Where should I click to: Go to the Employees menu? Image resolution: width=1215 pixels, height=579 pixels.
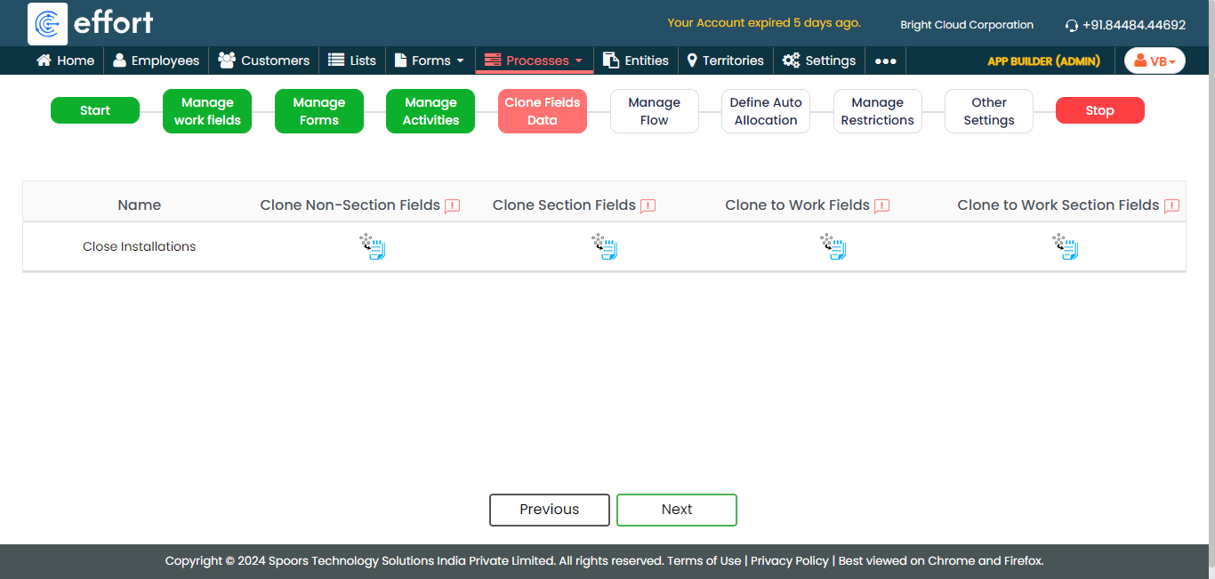(156, 60)
